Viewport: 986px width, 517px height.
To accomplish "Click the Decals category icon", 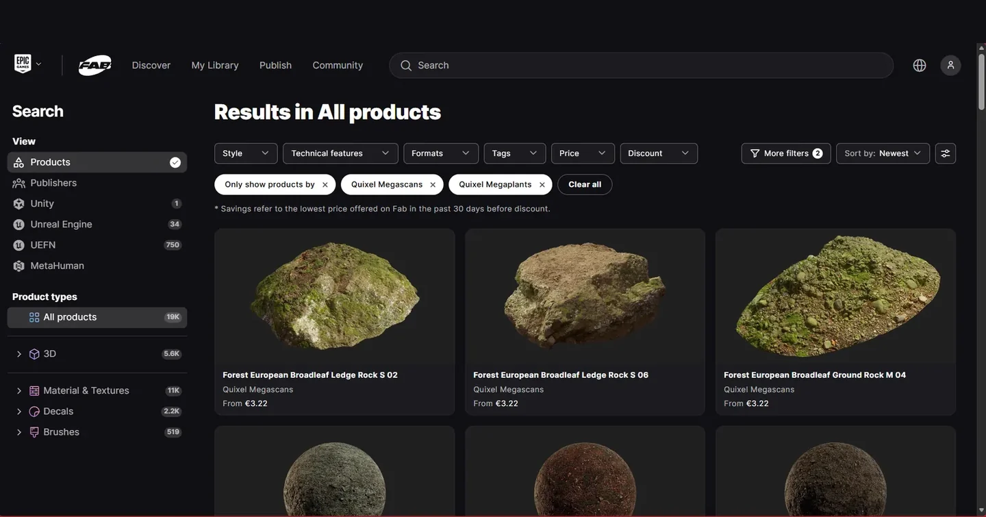I will 34,412.
